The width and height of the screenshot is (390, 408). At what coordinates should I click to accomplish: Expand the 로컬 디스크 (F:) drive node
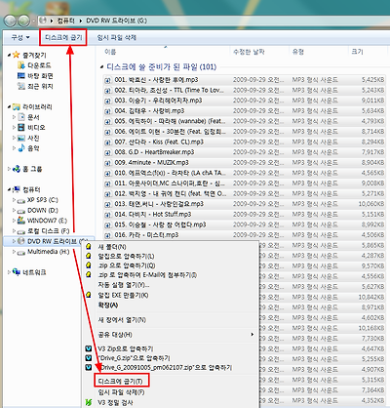(x=14, y=231)
